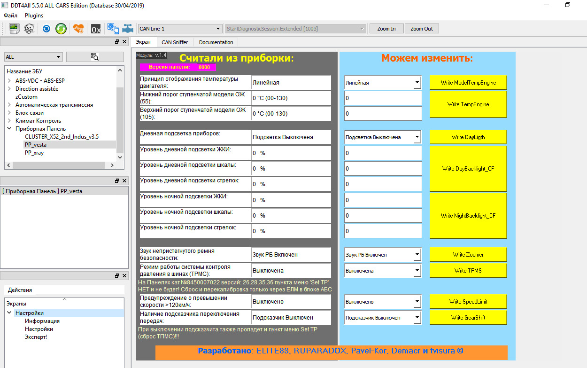Click Write TempEngine button

coord(468,104)
